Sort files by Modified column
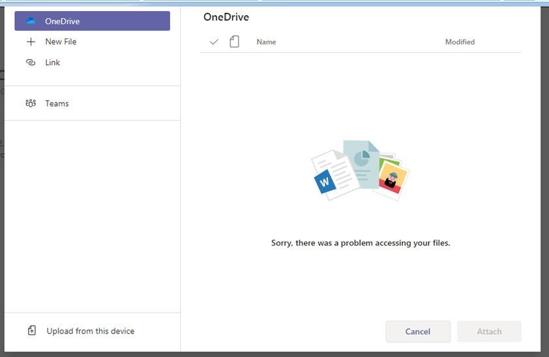The height and width of the screenshot is (357, 549). [460, 42]
